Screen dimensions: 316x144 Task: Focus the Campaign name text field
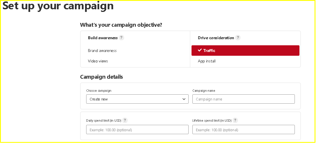coord(243,99)
